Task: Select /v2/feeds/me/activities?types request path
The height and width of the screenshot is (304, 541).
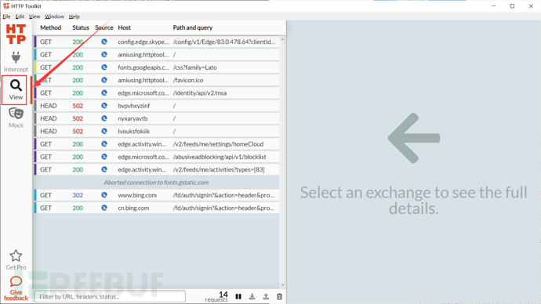Action: click(x=219, y=169)
